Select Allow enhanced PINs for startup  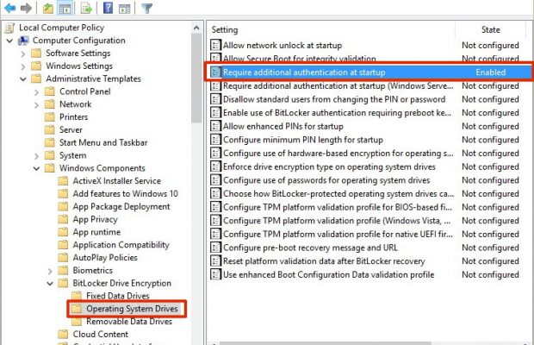[x=283, y=126]
